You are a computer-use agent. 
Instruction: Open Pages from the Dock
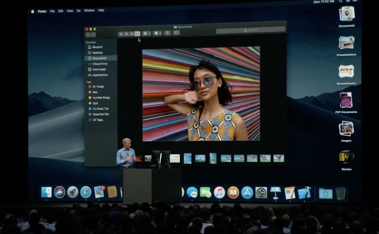point(290,193)
